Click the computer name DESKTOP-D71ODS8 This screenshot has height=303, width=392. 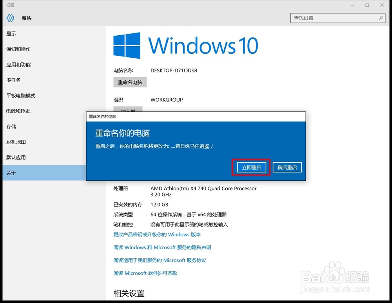(174, 71)
